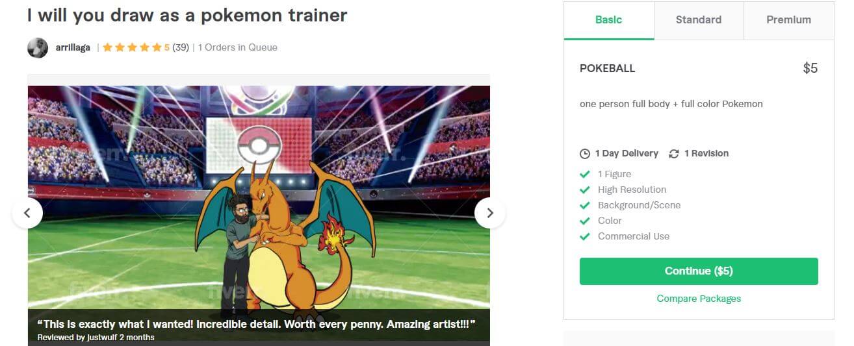Click the Continue ($5) button

[699, 271]
